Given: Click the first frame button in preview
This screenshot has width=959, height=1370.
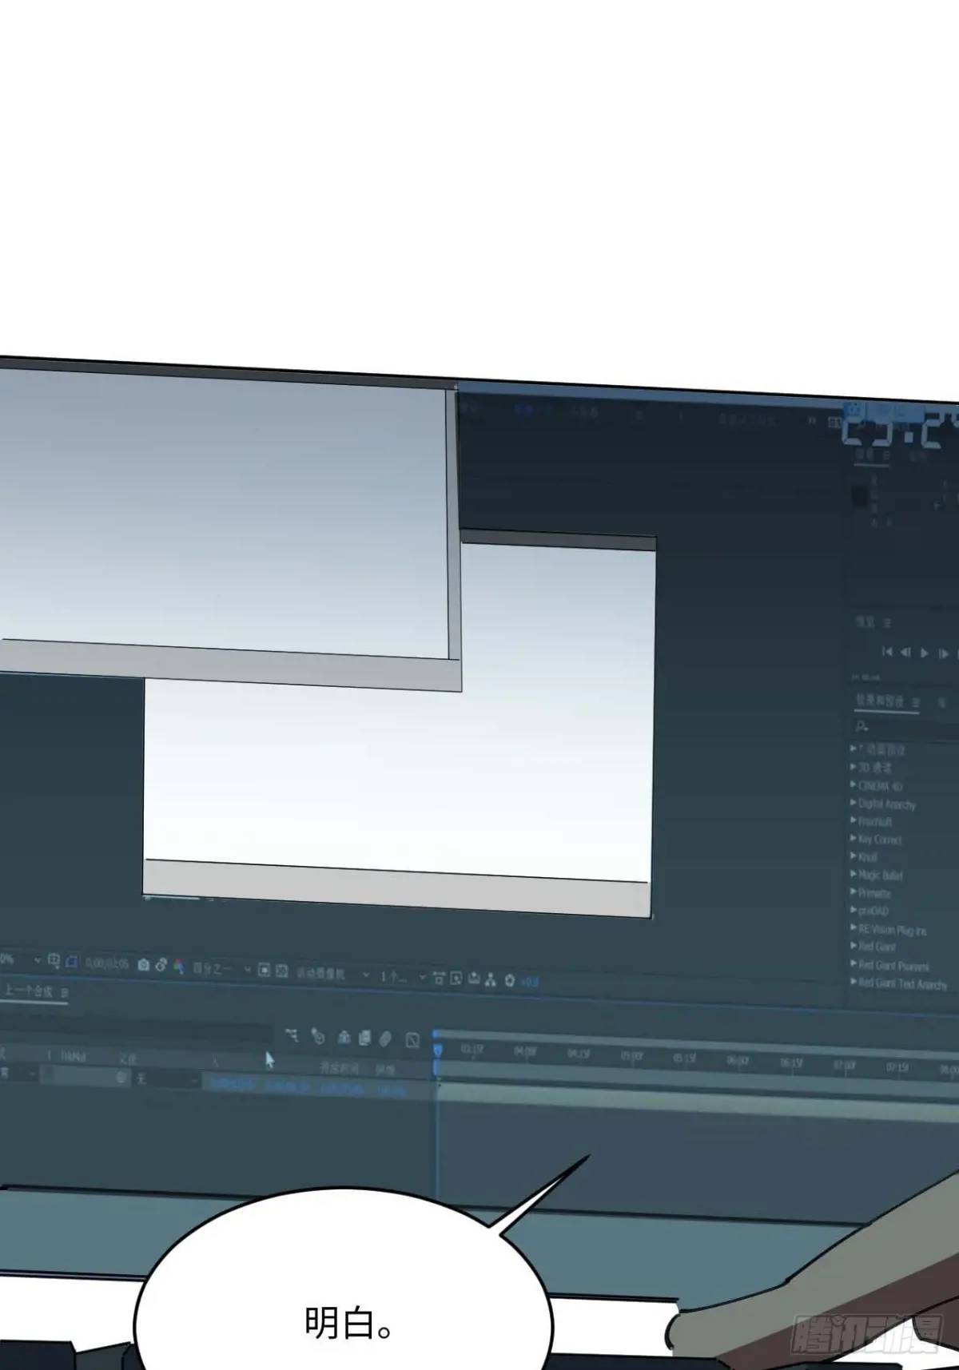Looking at the screenshot, I should tap(887, 652).
